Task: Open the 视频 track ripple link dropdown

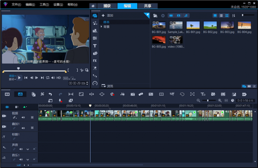Action: 15,117
